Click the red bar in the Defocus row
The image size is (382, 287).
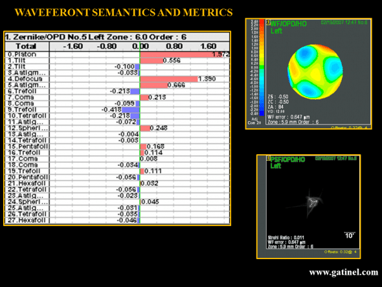click(169, 79)
